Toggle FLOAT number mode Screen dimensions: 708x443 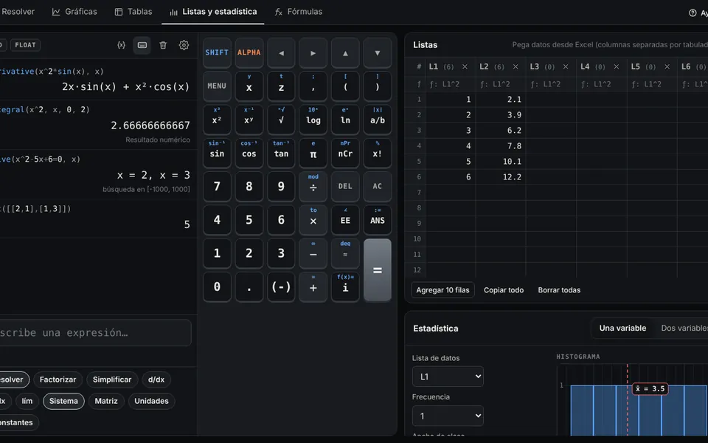[25, 45]
